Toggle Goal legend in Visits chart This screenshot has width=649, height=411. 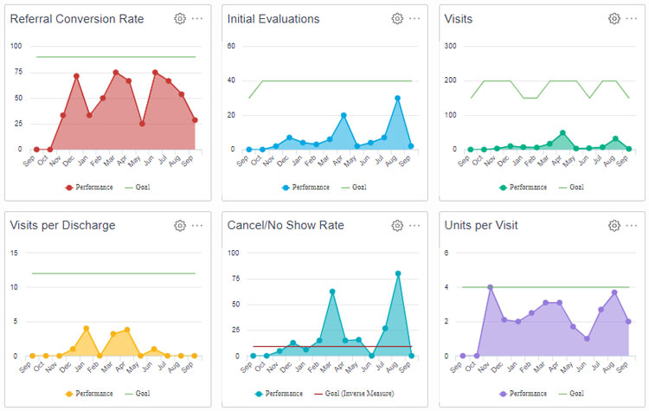tap(571, 187)
